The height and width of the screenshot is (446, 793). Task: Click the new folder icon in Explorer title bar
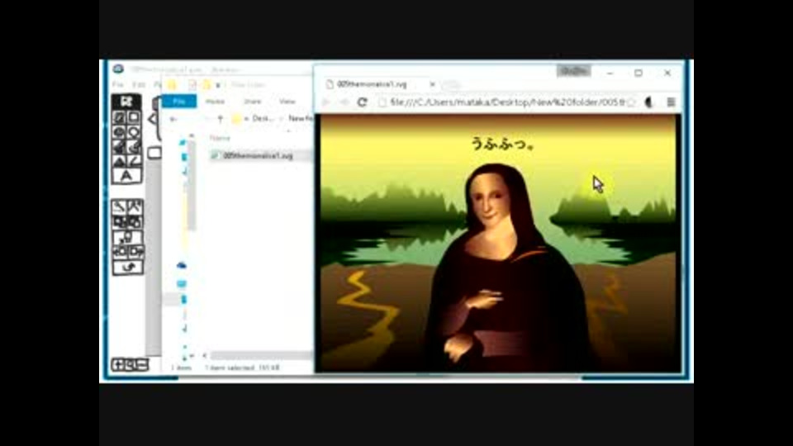[x=207, y=84]
